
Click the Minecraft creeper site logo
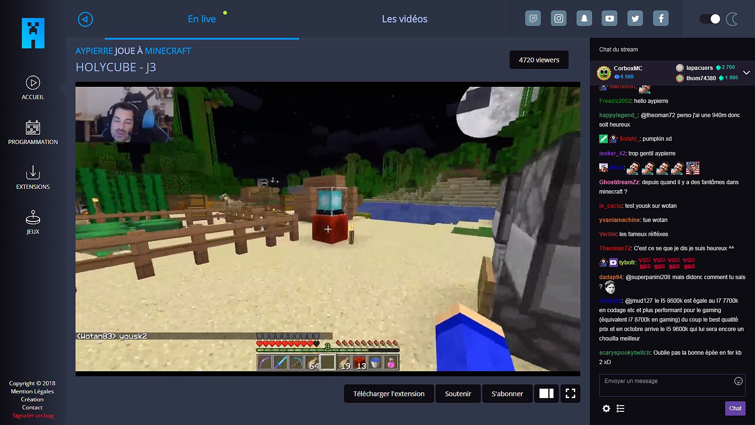33,33
